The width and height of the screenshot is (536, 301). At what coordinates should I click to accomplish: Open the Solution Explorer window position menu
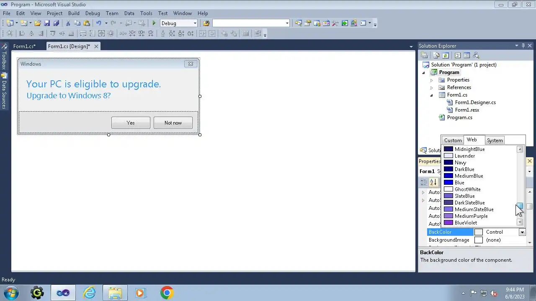[x=516, y=46]
